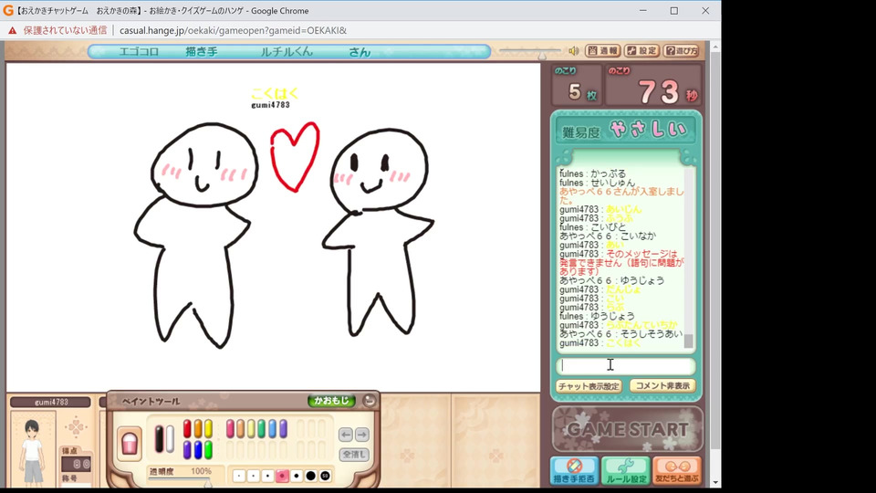The height and width of the screenshot is (493, 876).
Task: Click 友だちと遊ぶ play with friends
Action: pos(677,470)
